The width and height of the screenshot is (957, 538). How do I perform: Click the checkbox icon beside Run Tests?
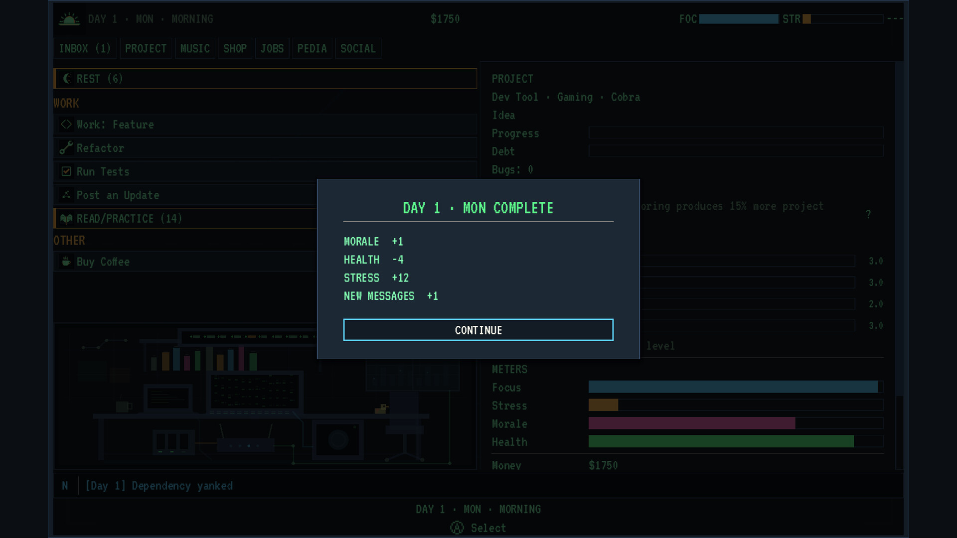[66, 171]
